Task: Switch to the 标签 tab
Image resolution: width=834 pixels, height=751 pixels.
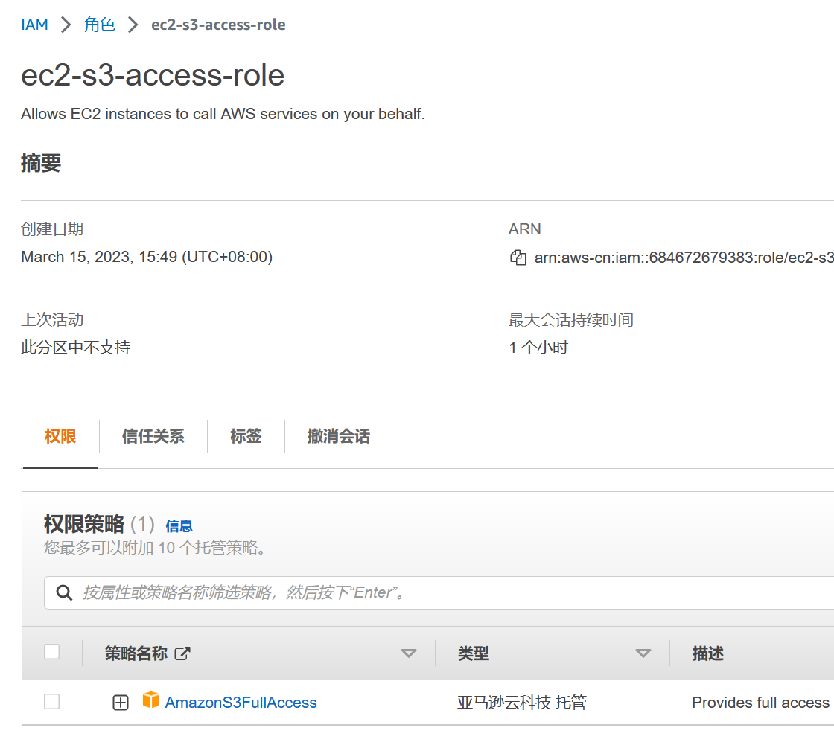Action: tap(246, 436)
